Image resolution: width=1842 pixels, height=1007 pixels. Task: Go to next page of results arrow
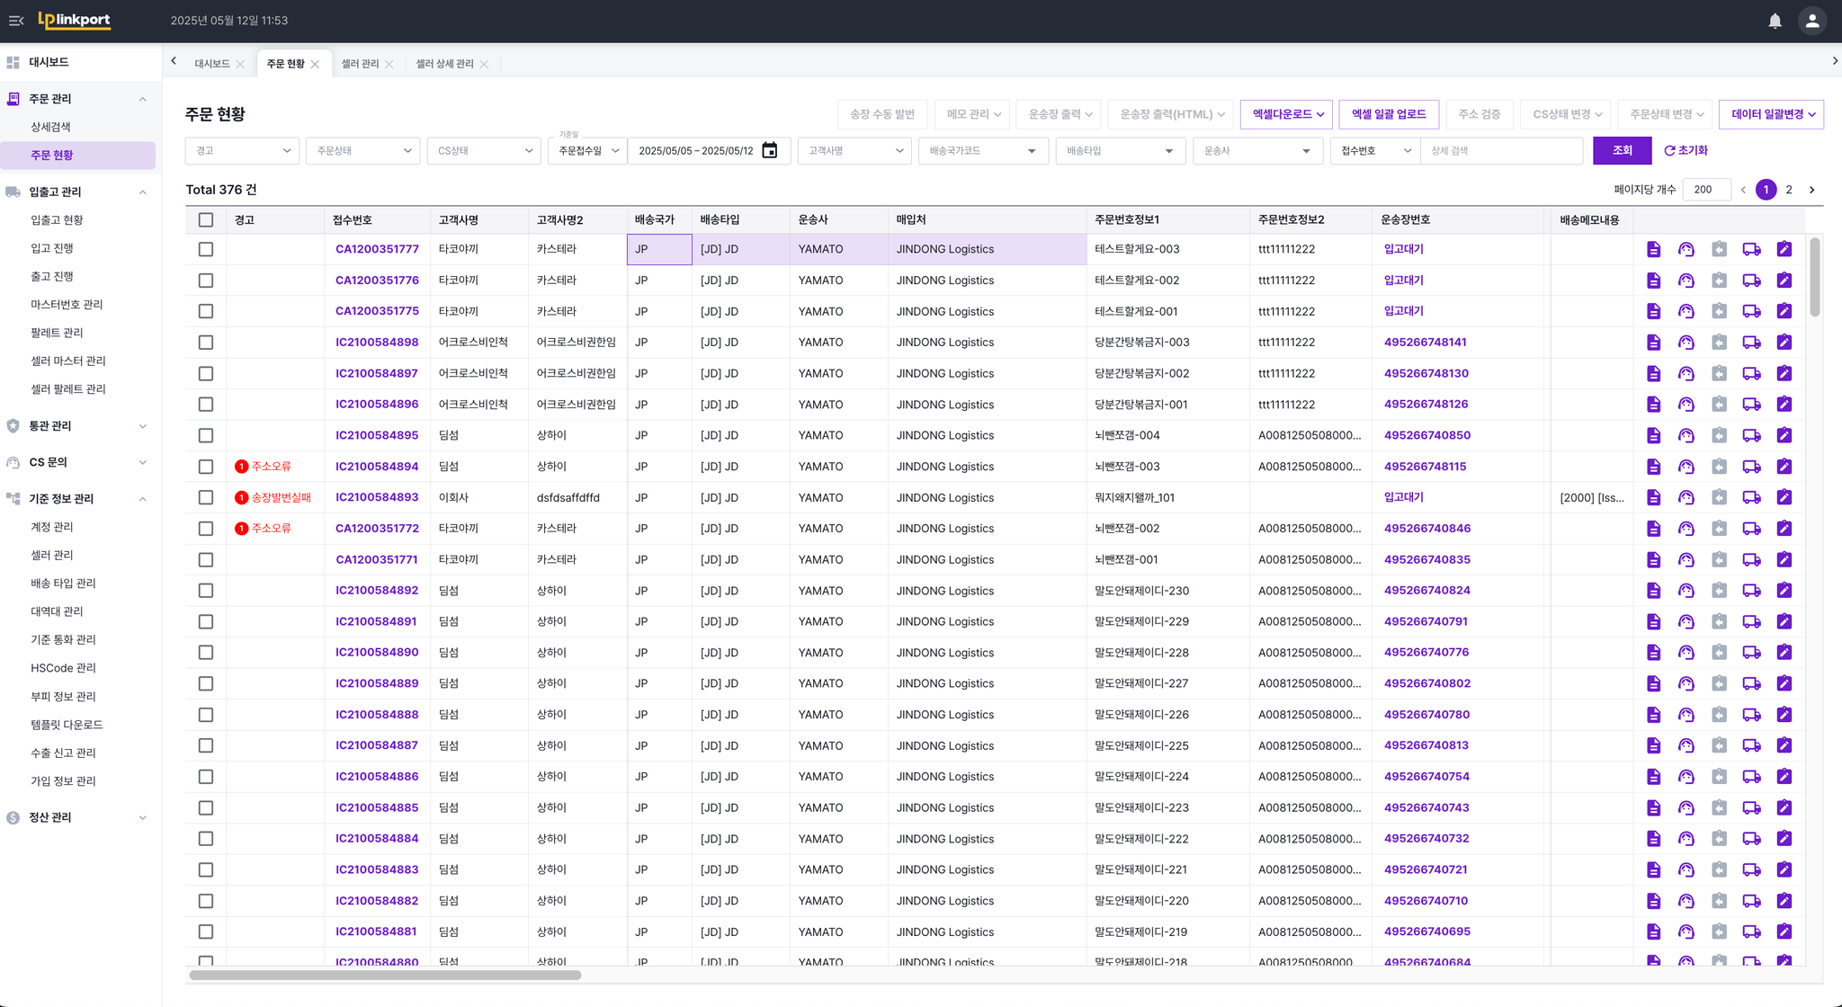coord(1811,190)
